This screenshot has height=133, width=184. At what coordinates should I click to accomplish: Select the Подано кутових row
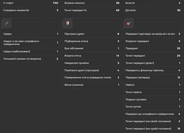pos(153,99)
